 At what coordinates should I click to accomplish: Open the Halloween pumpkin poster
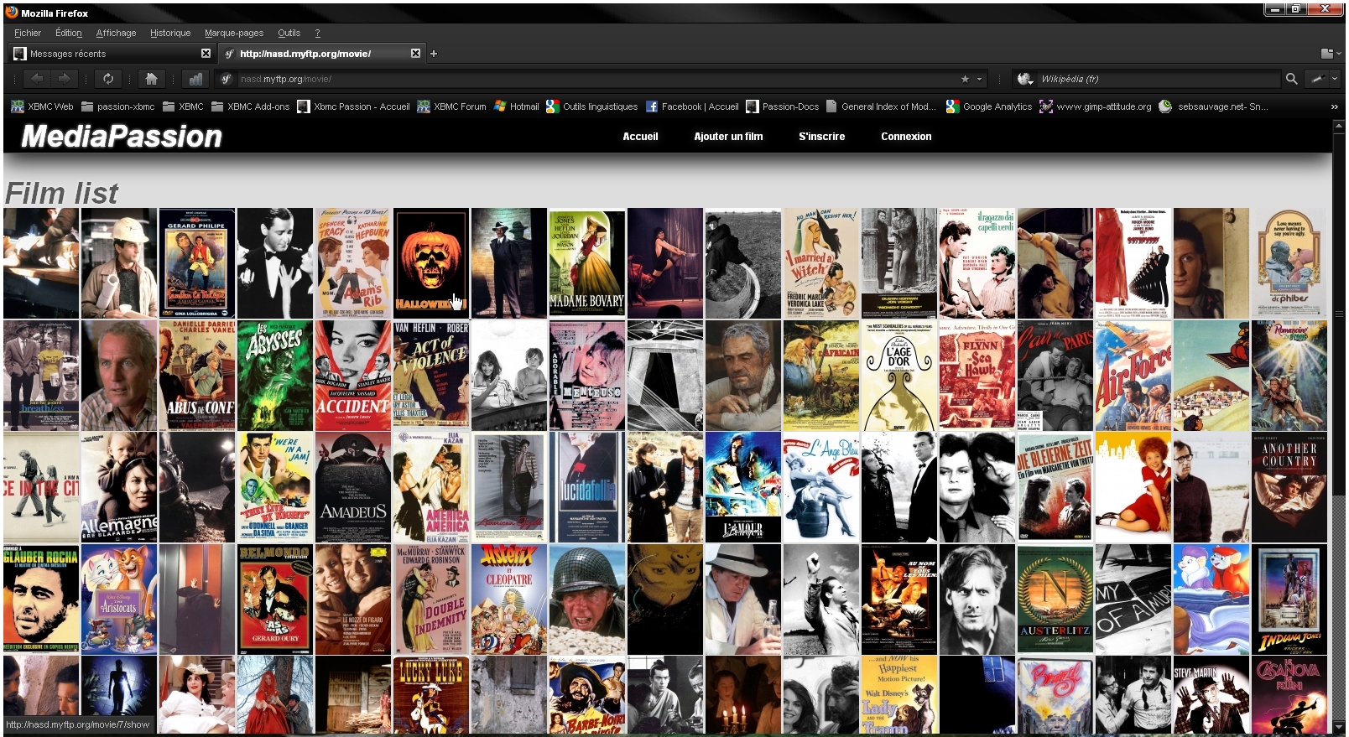pos(431,263)
